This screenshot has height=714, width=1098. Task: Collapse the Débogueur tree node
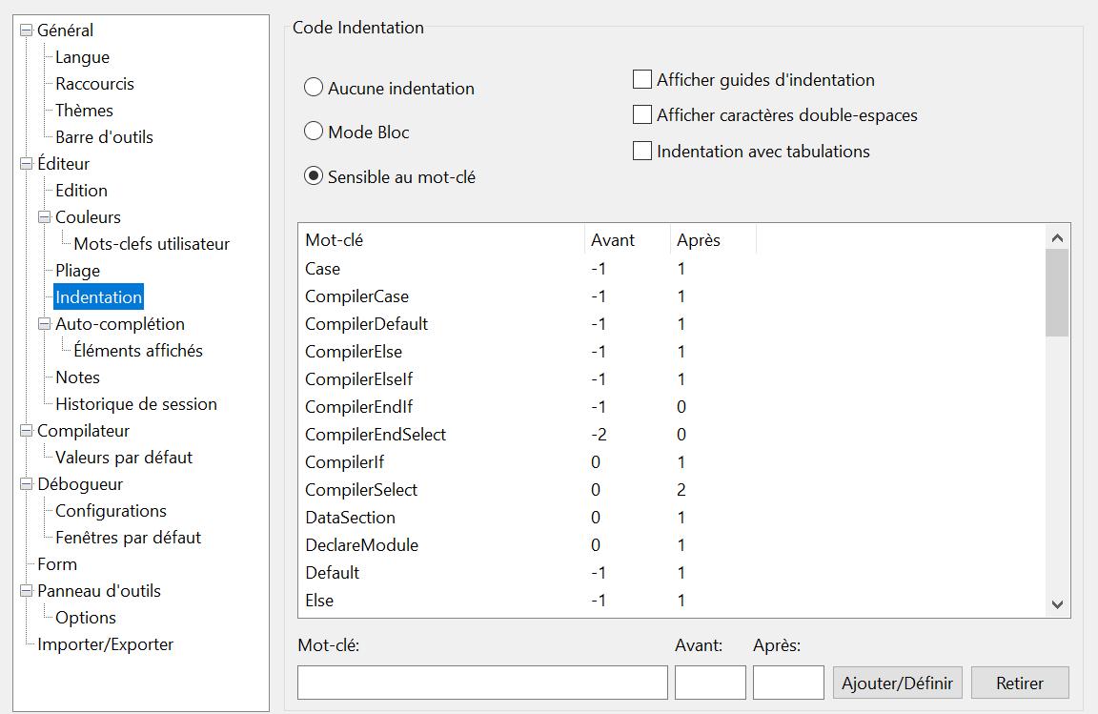click(26, 484)
